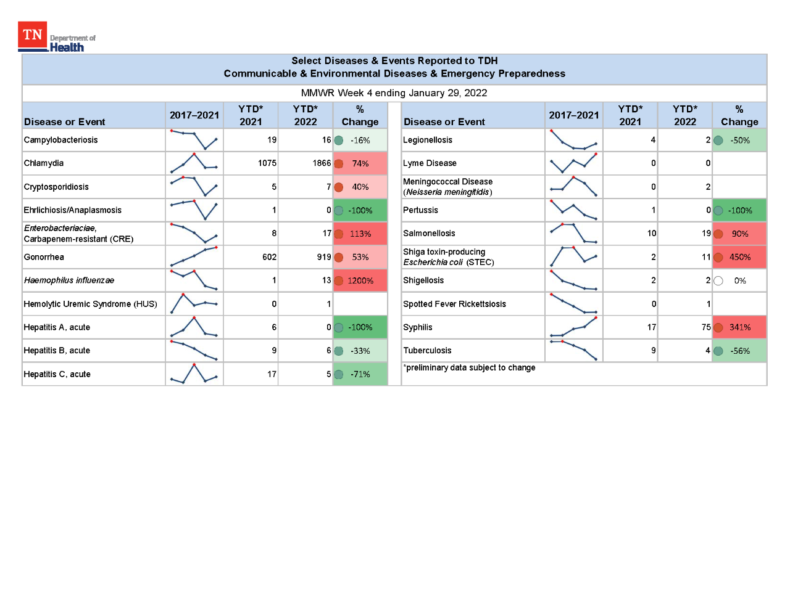Select the red dot in Salmonellosis row
The image size is (790, 609).
718,234
